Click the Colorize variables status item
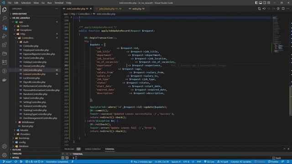Viewport: 292px width, 164px height. [x=241, y=162]
